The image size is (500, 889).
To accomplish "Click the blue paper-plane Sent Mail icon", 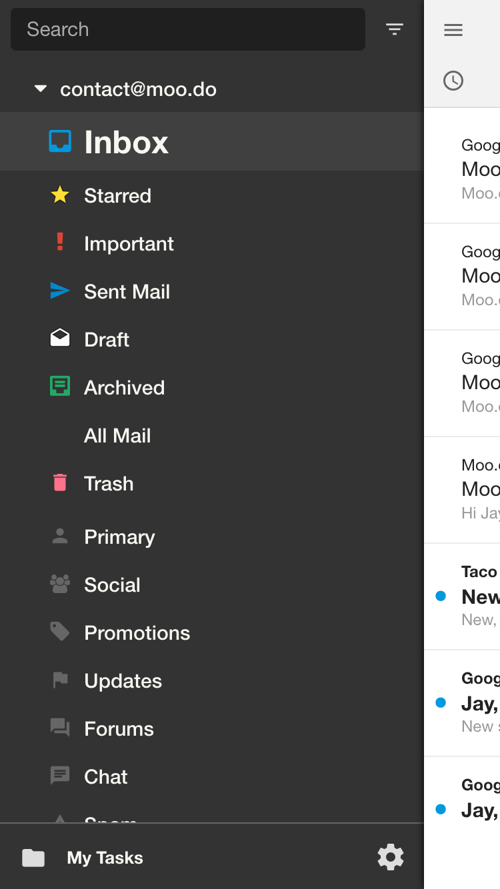I will 60,291.
